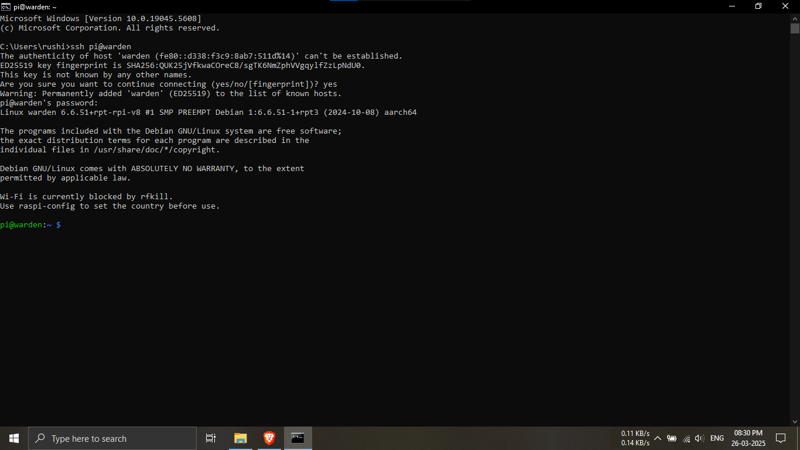Open the Action Center notifications icon
The width and height of the screenshot is (800, 450).
[780, 438]
